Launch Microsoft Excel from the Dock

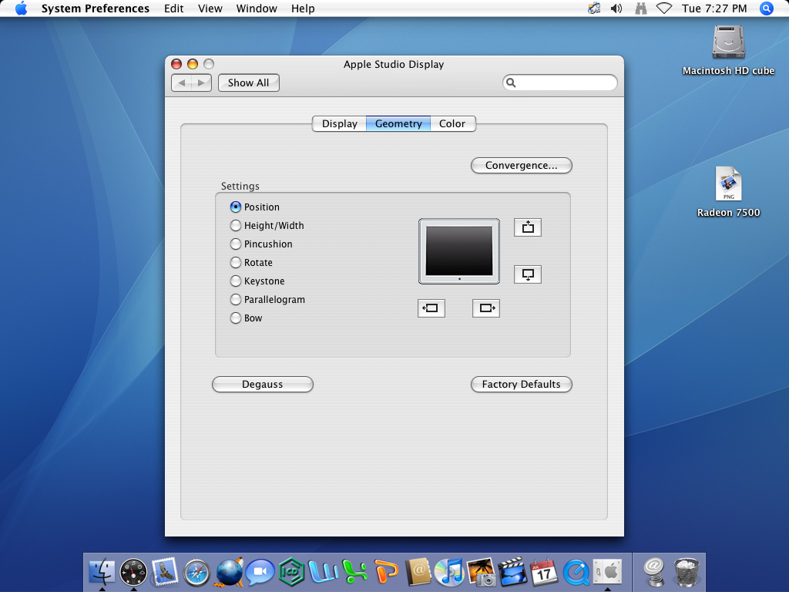click(354, 573)
